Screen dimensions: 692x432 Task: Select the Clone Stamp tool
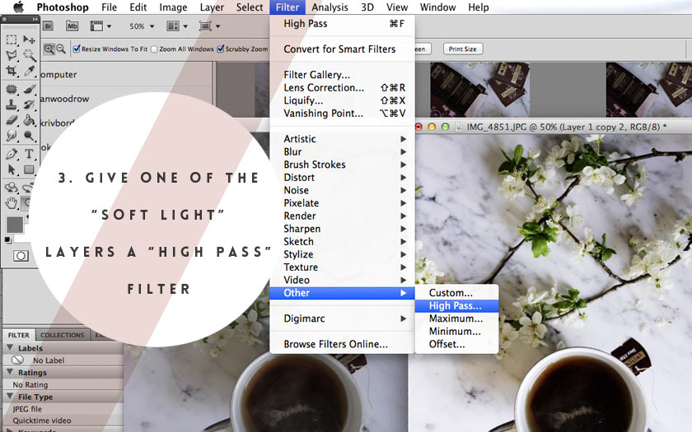click(x=12, y=105)
